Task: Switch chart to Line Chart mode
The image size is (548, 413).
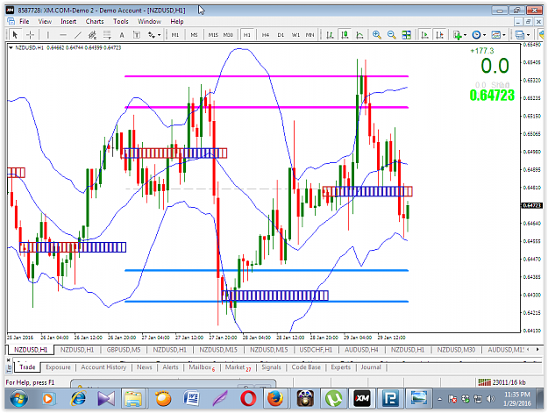Action: pyautogui.click(x=359, y=34)
